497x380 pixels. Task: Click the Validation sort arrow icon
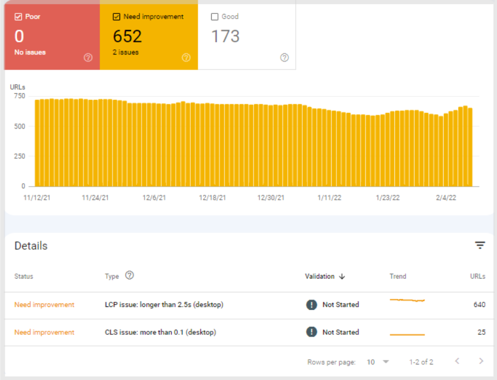(342, 276)
